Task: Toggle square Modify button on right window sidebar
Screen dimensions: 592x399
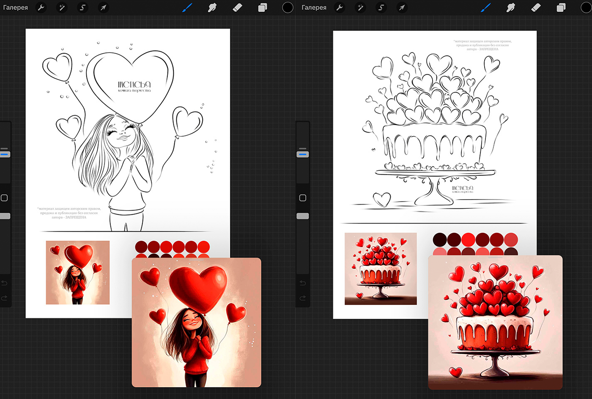Action: click(303, 198)
